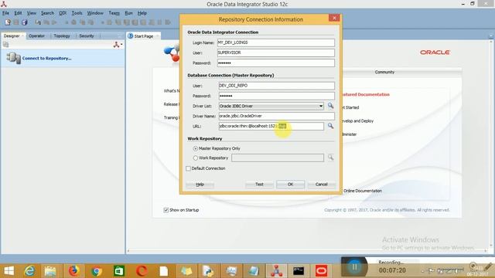Click the Help button in the dialog
495x278 pixels.
point(200,185)
